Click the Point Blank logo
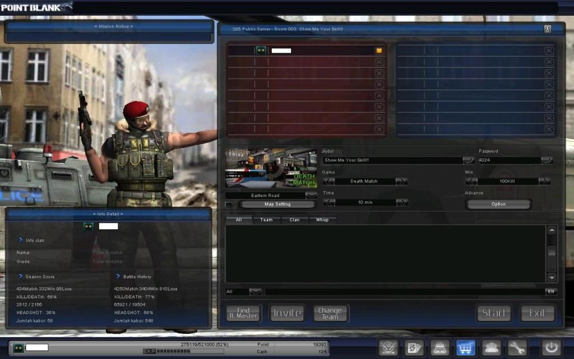This screenshot has width=574, height=359. click(36, 7)
